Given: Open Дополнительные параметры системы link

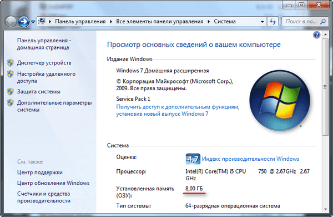Looking at the screenshot, I should [x=54, y=106].
